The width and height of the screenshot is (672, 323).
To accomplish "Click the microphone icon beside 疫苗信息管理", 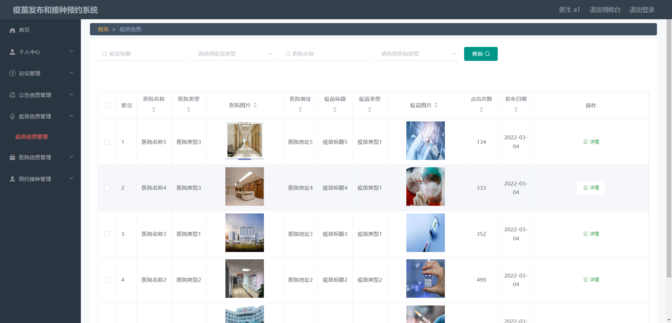I will pos(12,116).
